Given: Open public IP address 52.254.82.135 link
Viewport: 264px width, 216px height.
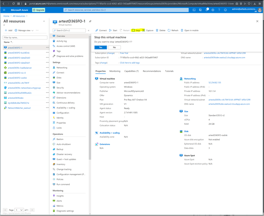Looking at the screenshot, I should (215, 83).
